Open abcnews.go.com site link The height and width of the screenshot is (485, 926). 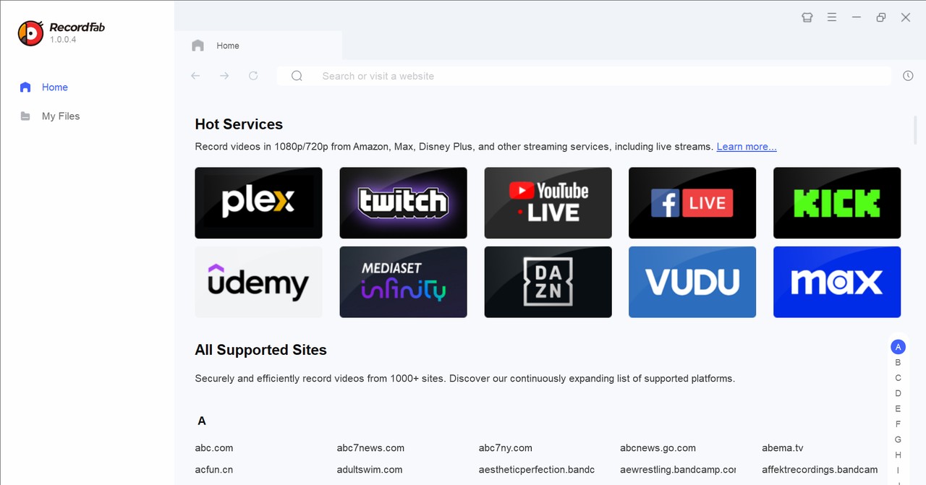pyautogui.click(x=658, y=448)
